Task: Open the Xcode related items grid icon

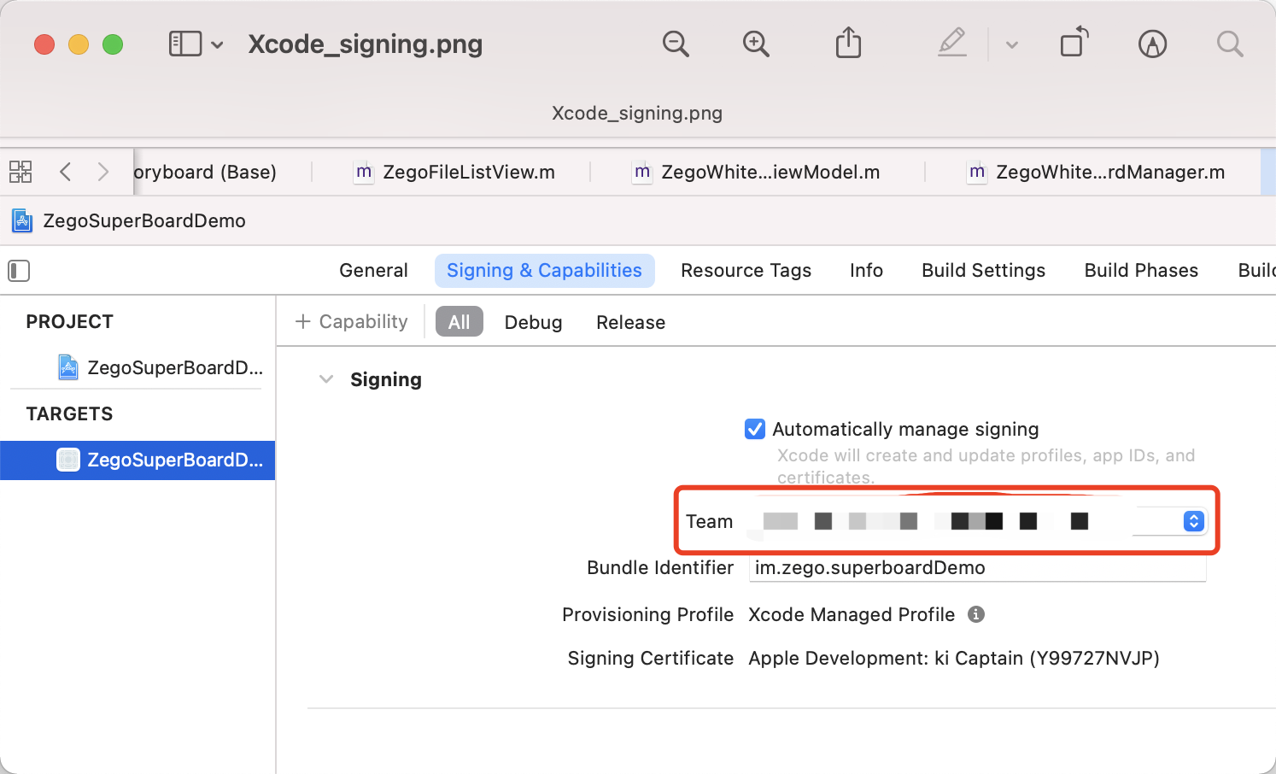Action: click(20, 172)
